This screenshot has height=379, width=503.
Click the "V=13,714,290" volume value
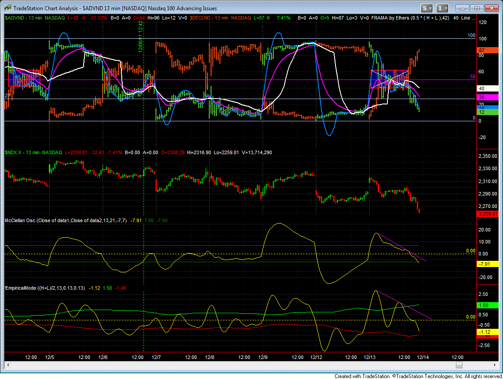tap(257, 153)
